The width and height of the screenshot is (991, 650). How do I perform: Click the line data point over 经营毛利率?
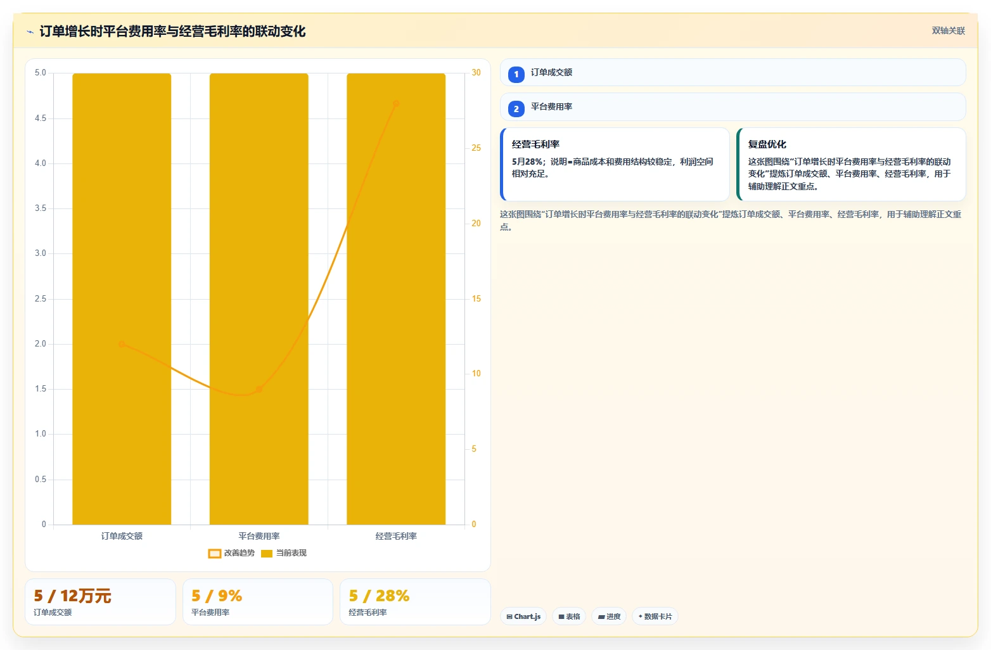[396, 103]
